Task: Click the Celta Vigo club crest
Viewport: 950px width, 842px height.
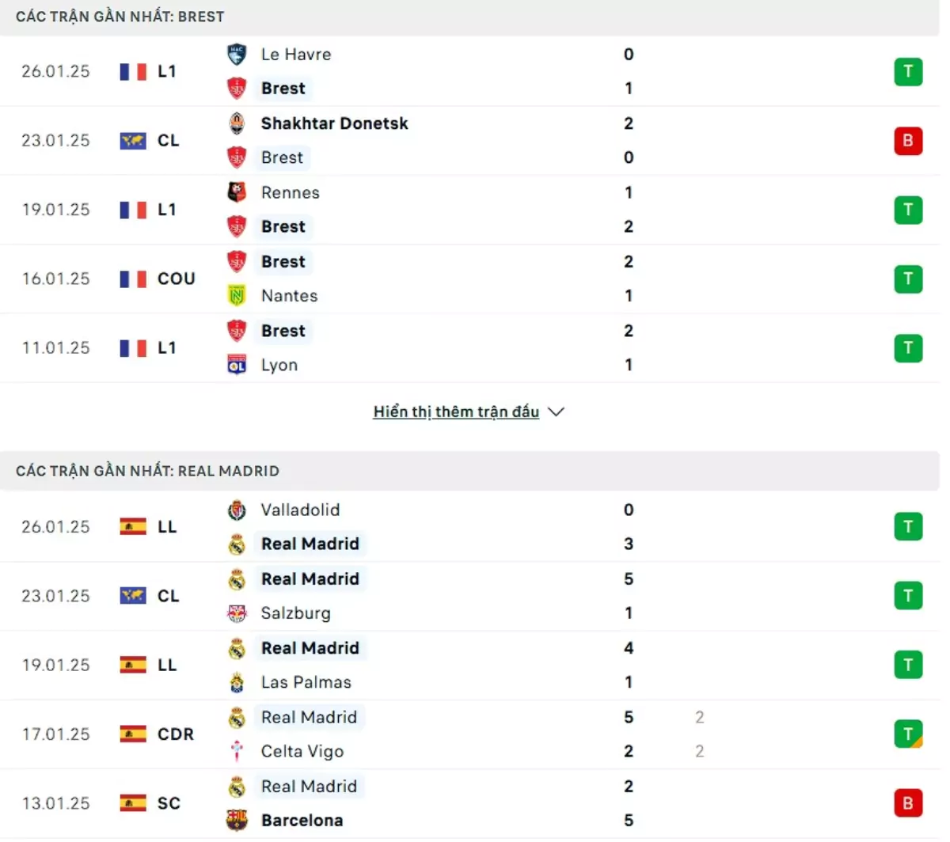Action: 237,752
